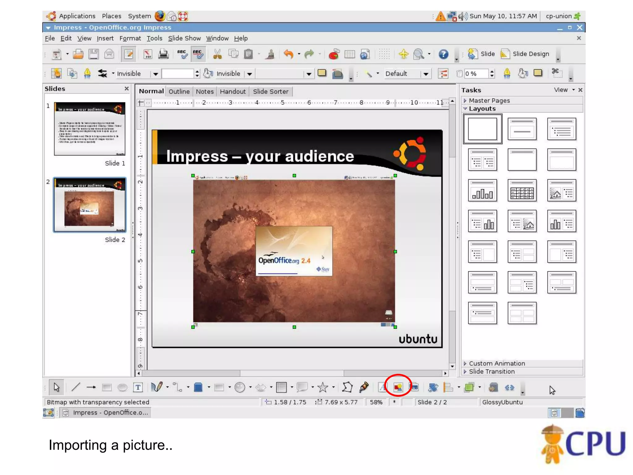Screen dimensions: 633x475
Task: Click the Impress taskbar window button
Action: [x=106, y=413]
